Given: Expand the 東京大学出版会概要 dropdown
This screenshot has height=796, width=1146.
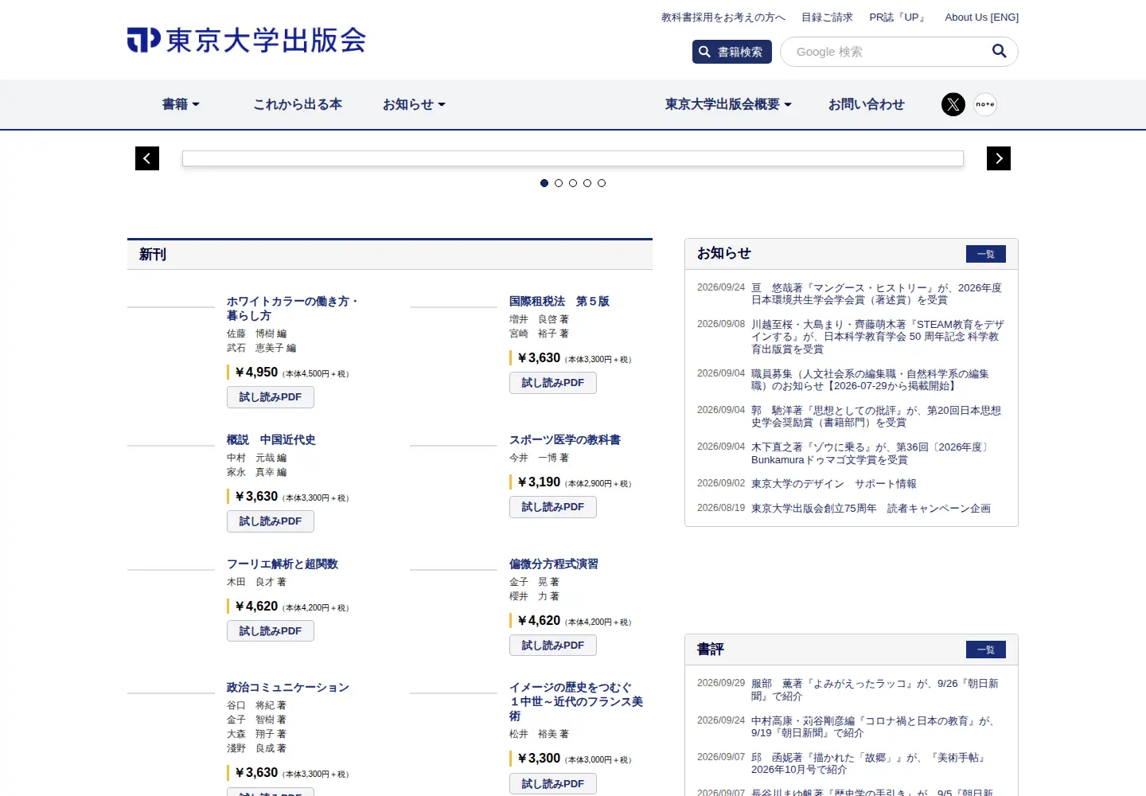Looking at the screenshot, I should point(728,104).
